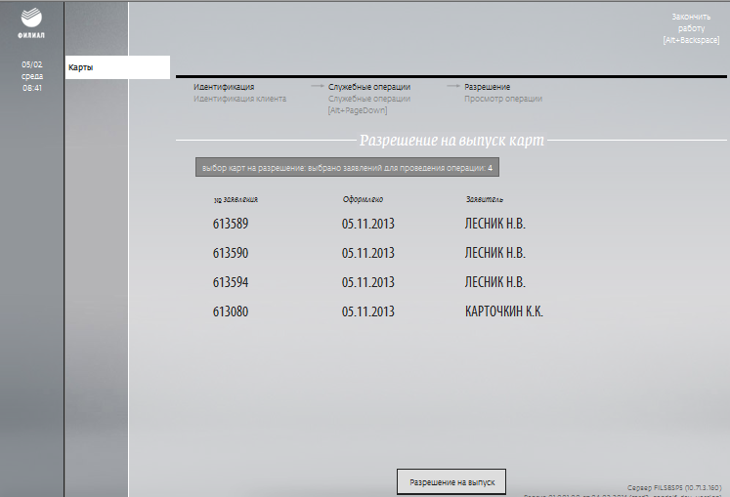730x497 pixels.
Task: Click the Сервер FILSBSPS status text
Action: [x=674, y=487]
